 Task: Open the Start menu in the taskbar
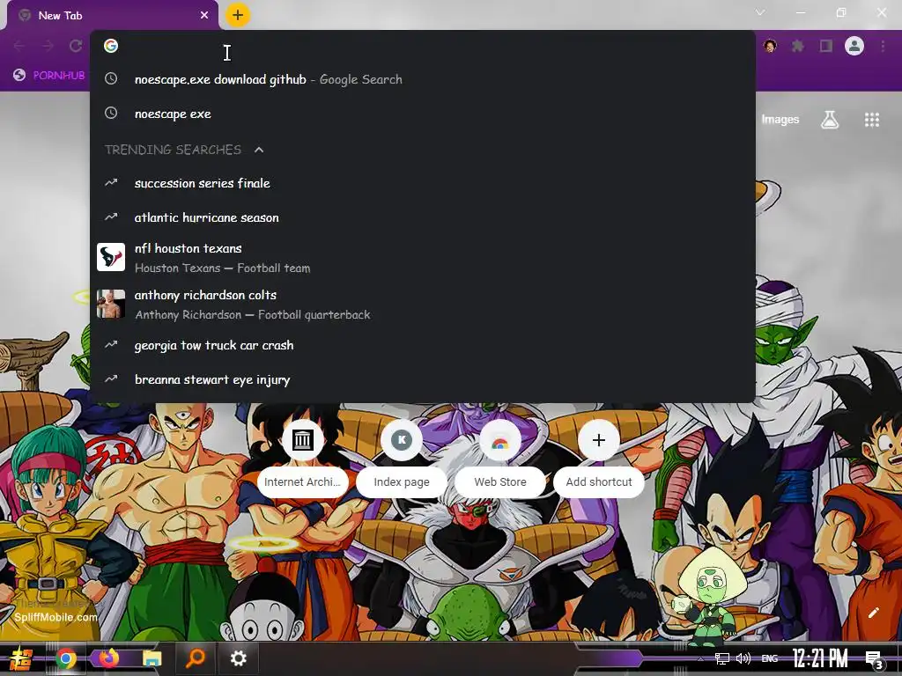click(20, 658)
